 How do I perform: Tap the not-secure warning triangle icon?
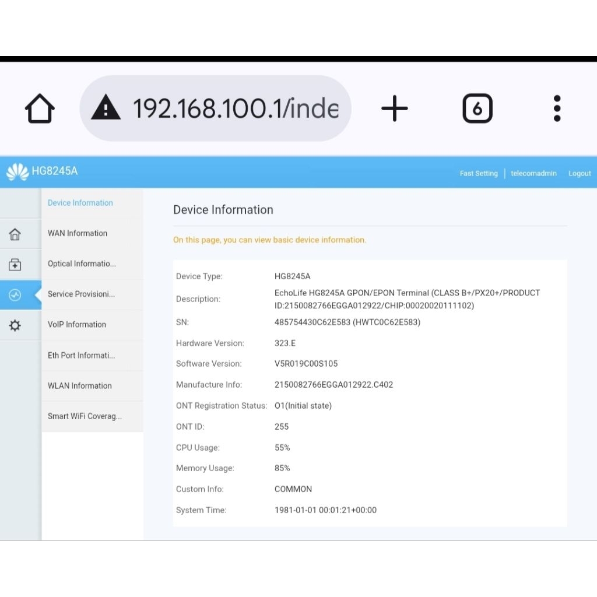pos(106,108)
